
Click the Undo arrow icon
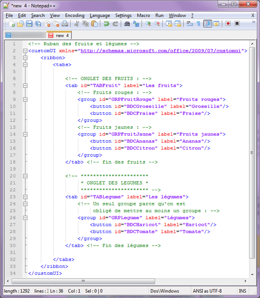[x=106, y=24]
